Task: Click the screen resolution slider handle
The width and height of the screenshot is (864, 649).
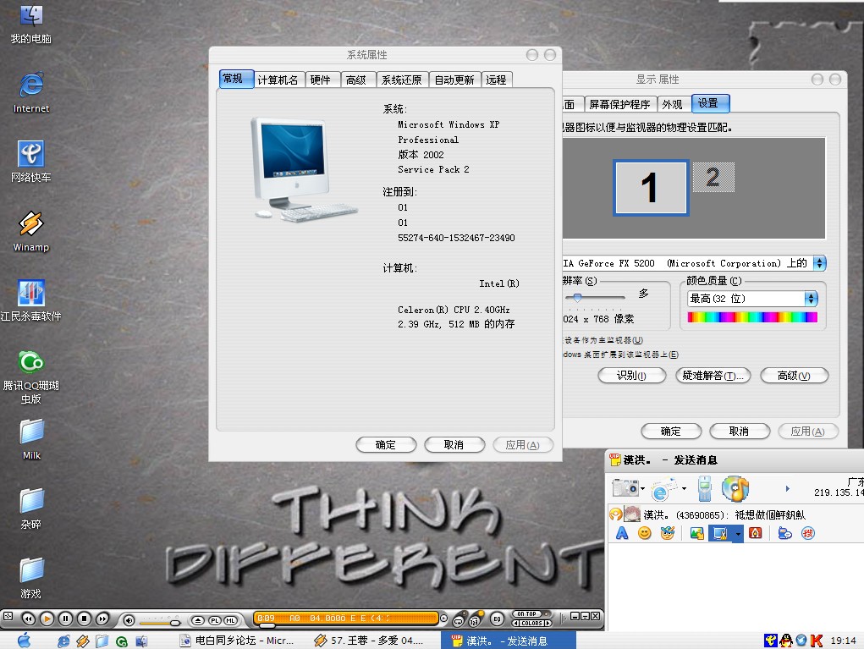Action: tap(577, 297)
